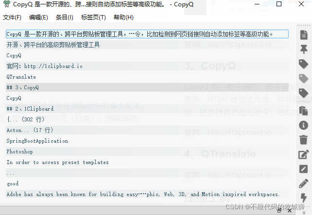Screen dimensions: 312x215
Task: Select the '{... (302 行)' item
Action: pos(147,119)
